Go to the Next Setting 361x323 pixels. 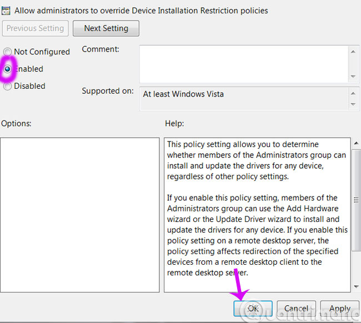click(x=106, y=28)
